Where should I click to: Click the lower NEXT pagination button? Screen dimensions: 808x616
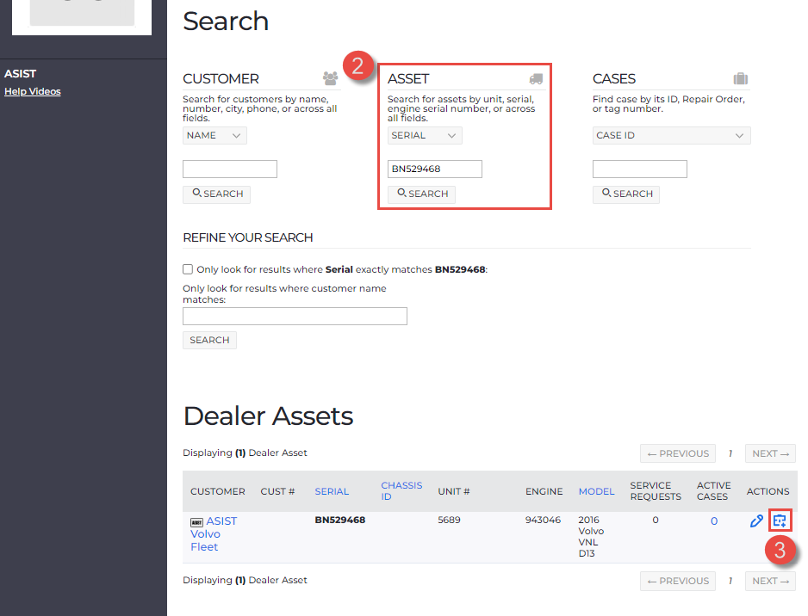770,581
